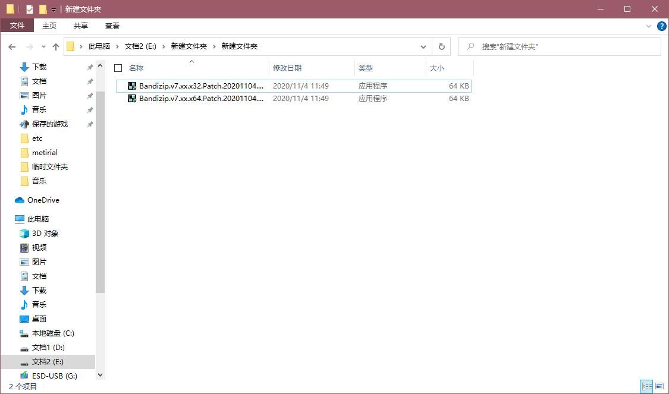Open OneDrive in the navigation pane

pos(43,200)
